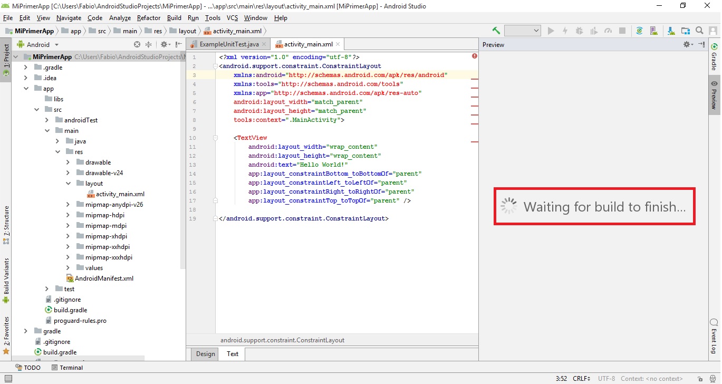Screen dimensions: 722x384
Task: Expand the androidTest folder
Action: [47, 120]
